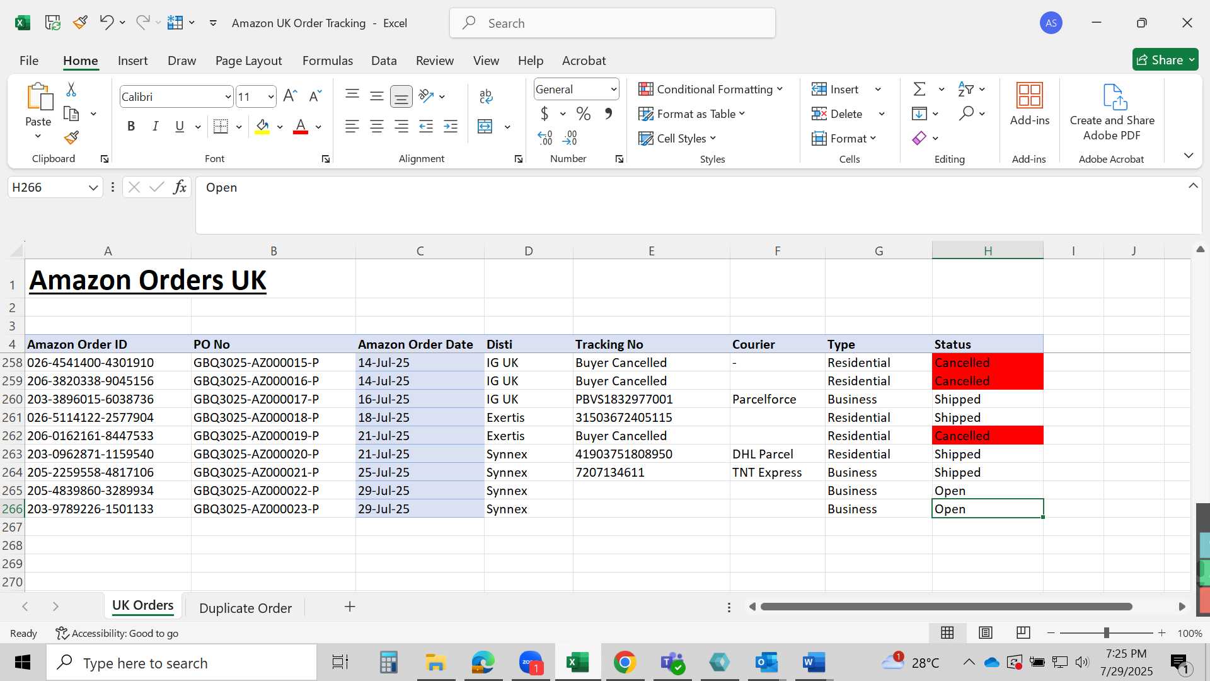This screenshot has height=681, width=1210.
Task: Click the Decrease Decimal icon
Action: click(570, 137)
